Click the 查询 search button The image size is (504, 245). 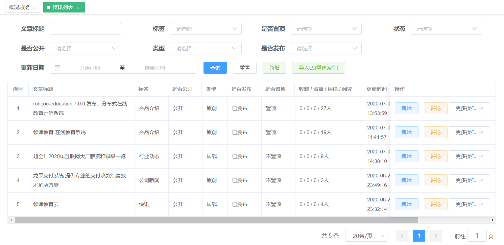pos(215,68)
